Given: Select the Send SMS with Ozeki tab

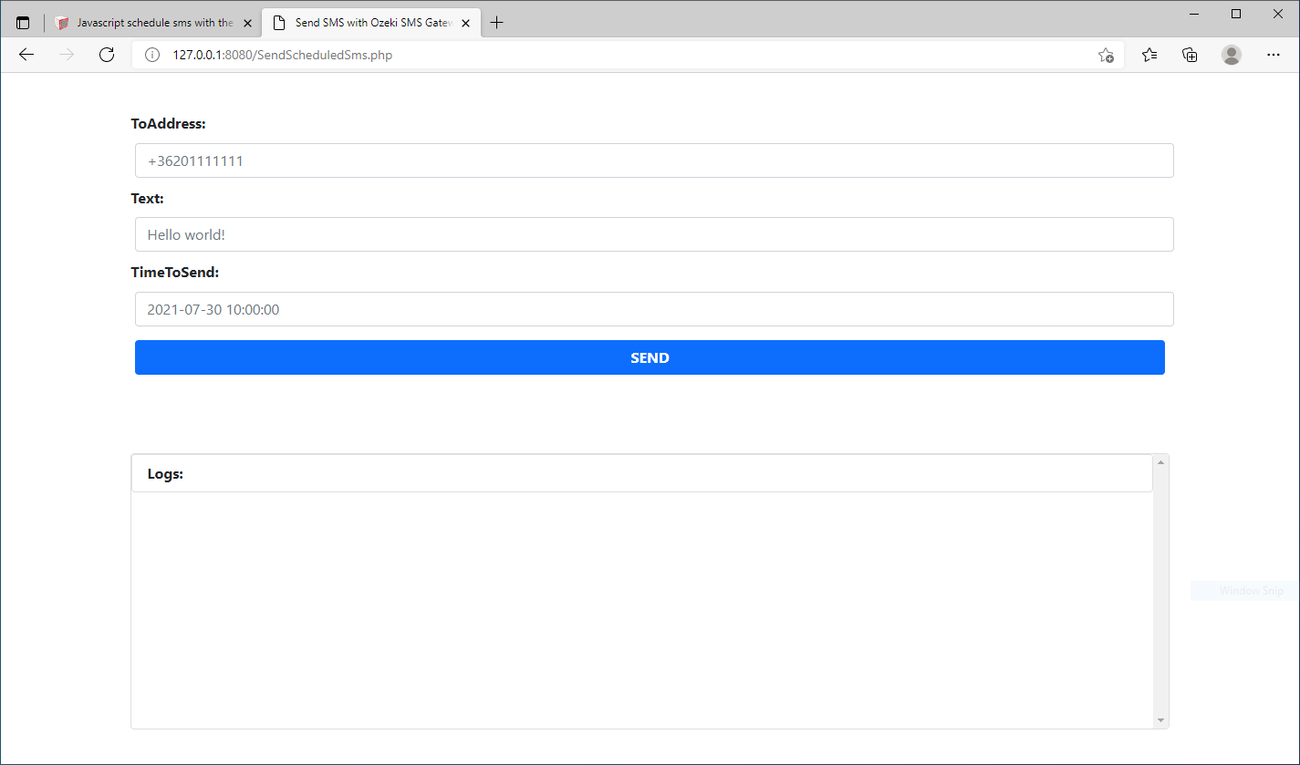Looking at the screenshot, I should tap(371, 23).
